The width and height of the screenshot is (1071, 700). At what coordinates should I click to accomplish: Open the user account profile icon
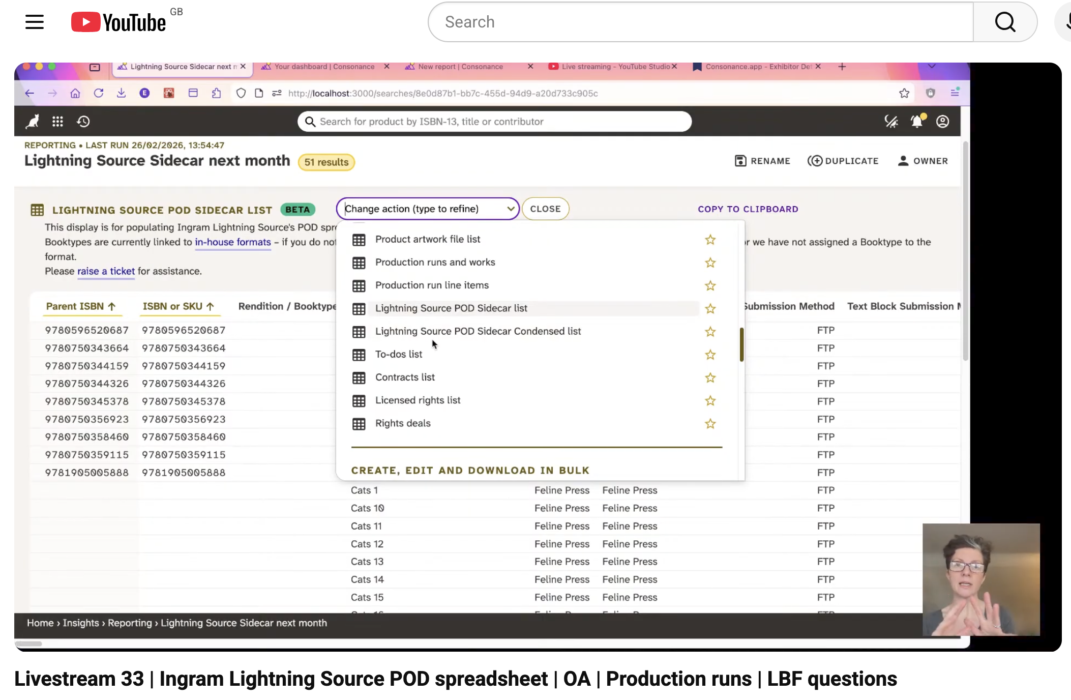point(943,122)
